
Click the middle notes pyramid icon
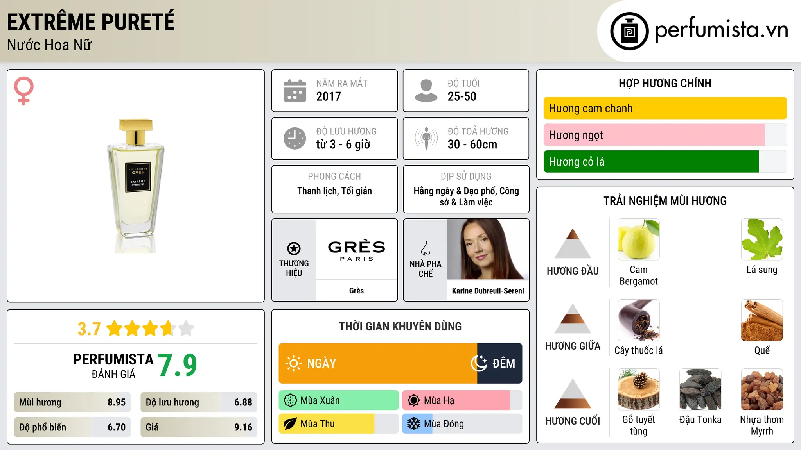click(x=573, y=318)
